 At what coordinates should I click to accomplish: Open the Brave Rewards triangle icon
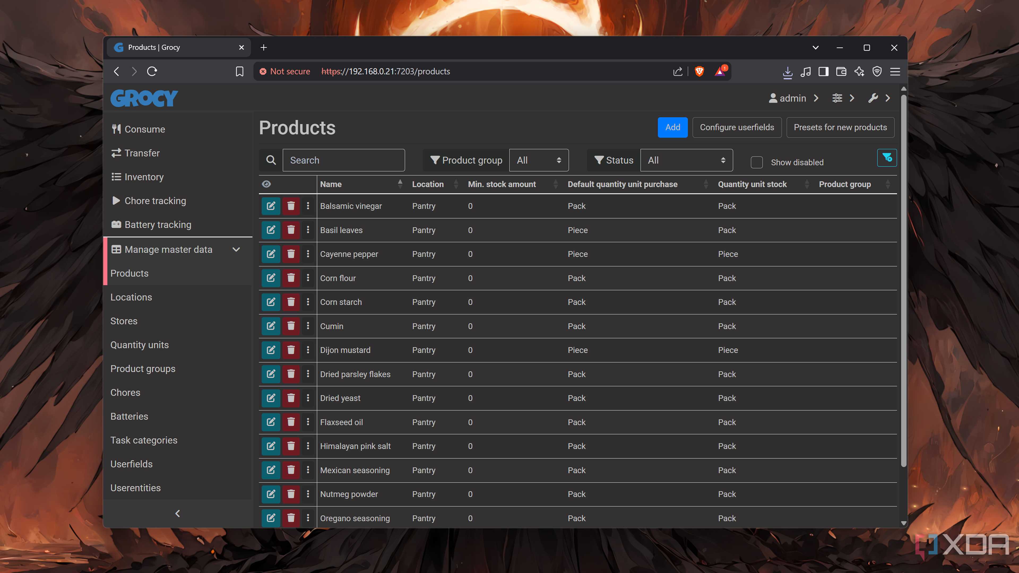(x=720, y=71)
